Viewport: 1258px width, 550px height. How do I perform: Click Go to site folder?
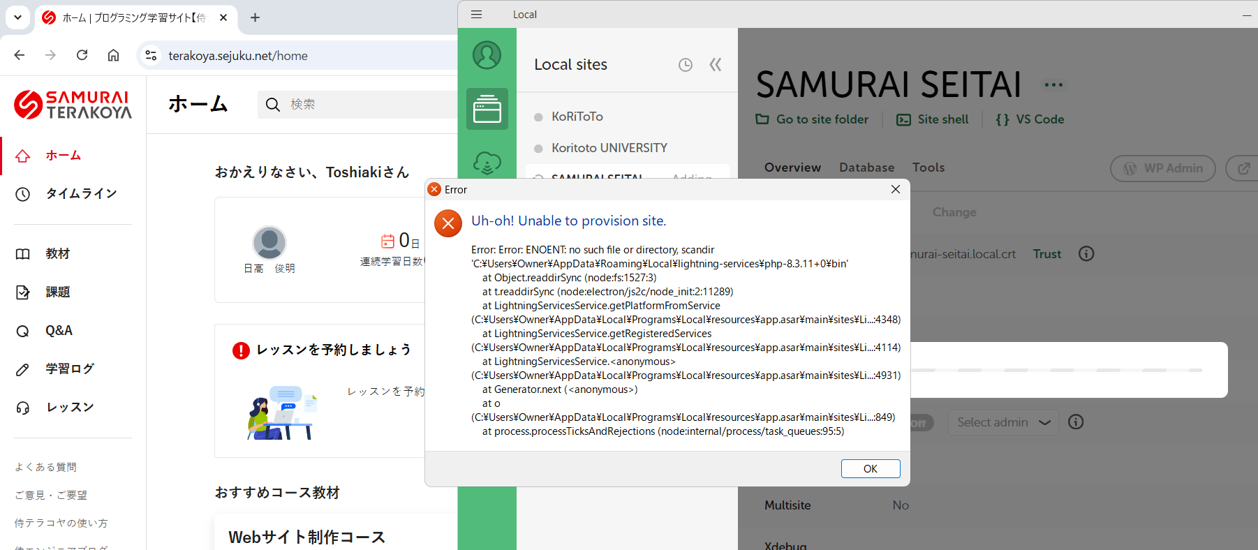point(813,119)
